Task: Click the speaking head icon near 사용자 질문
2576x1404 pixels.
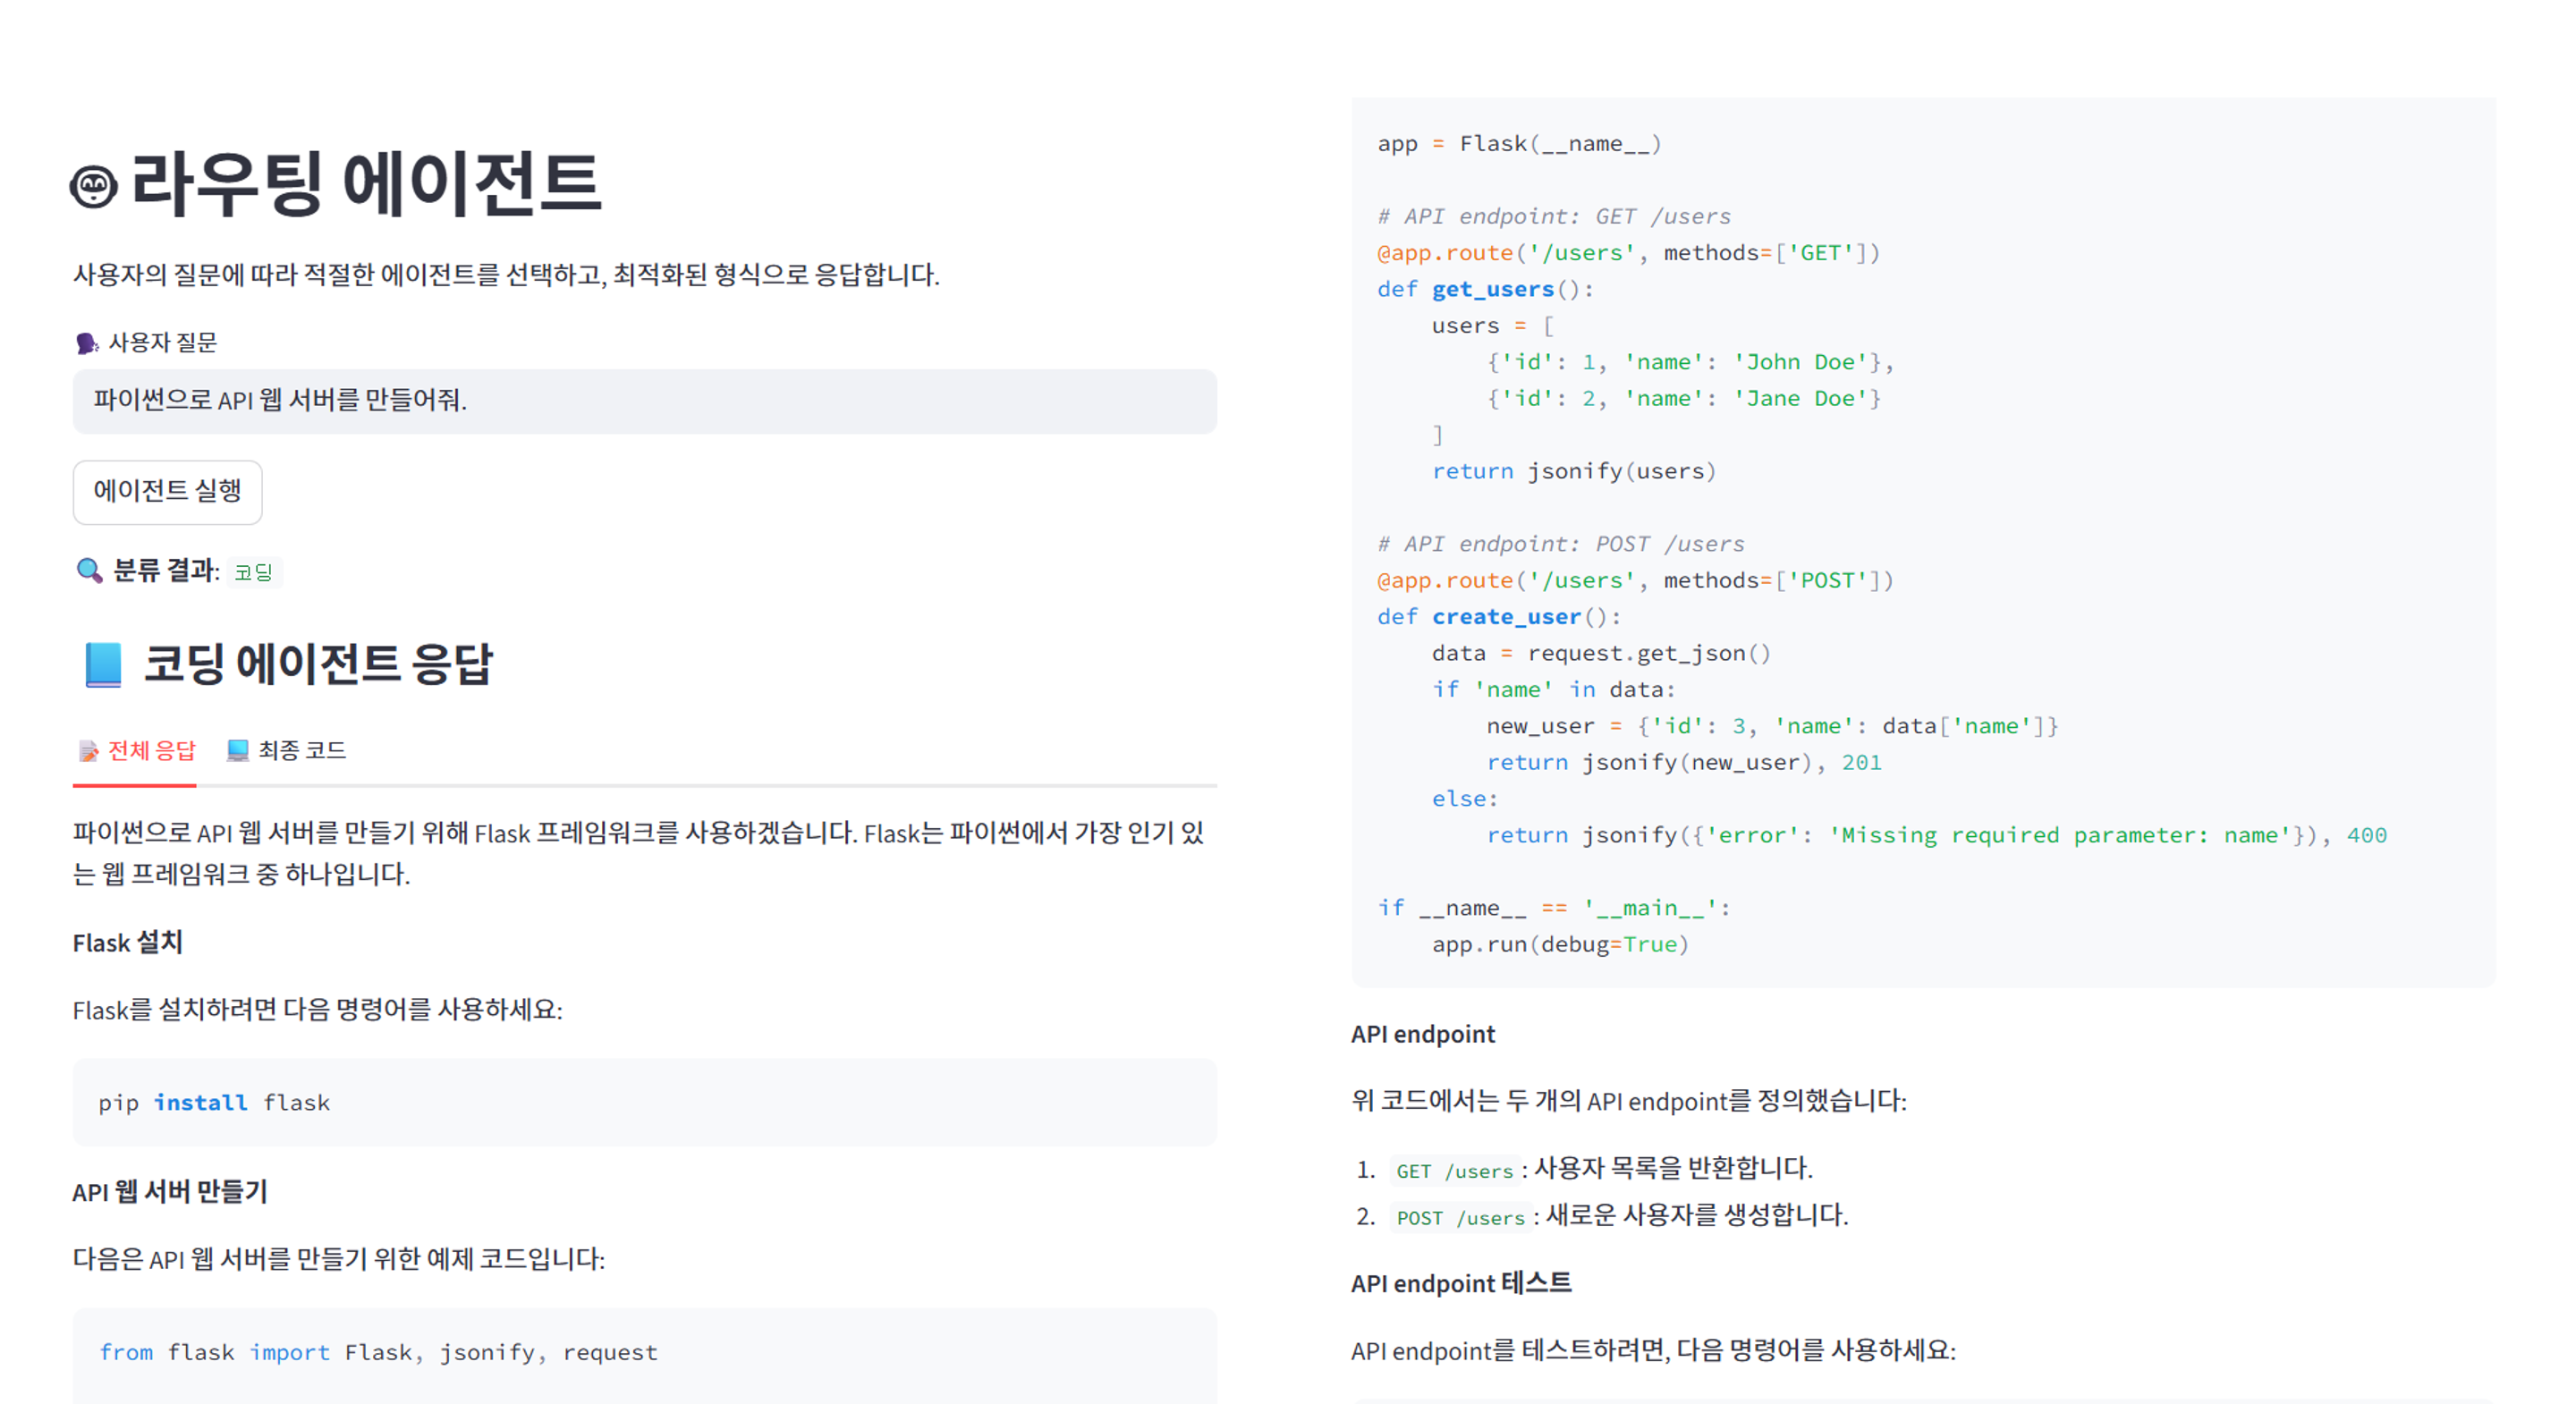Action: coord(87,344)
